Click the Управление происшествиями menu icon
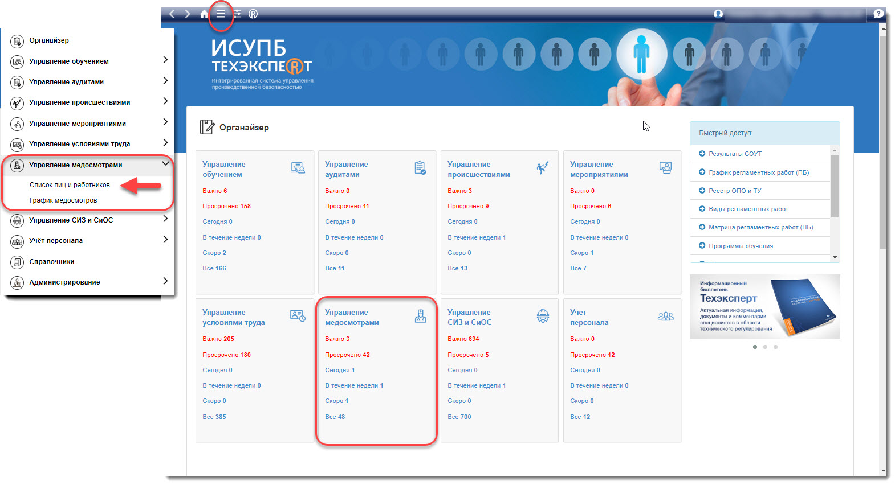895x485 pixels. pyautogui.click(x=17, y=102)
